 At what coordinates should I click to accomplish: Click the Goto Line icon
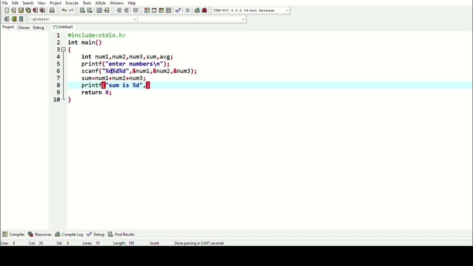point(107,10)
